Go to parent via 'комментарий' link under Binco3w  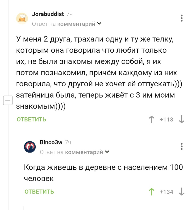point(84,152)
